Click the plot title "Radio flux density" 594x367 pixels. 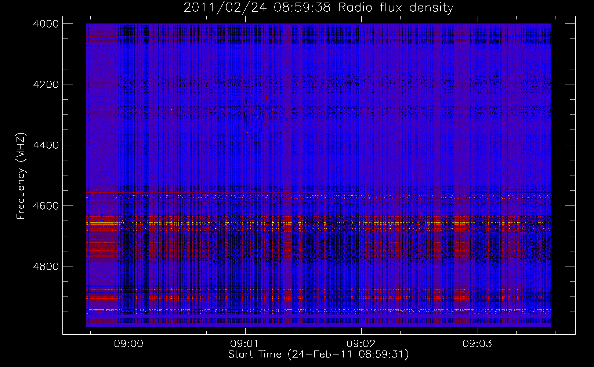coord(396,8)
